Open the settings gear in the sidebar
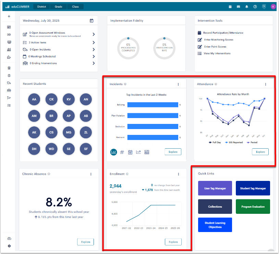This screenshot has height=254, width=279. click(x=9, y=246)
